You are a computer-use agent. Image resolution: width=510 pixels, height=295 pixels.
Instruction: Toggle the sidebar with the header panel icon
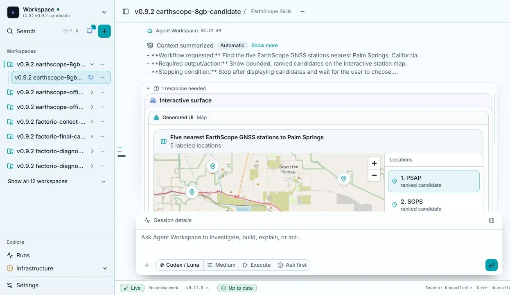tap(126, 11)
